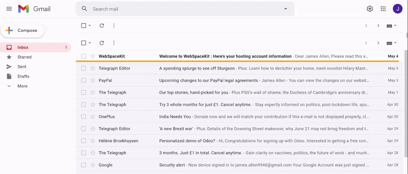Open the Security alert email

(x=239, y=165)
